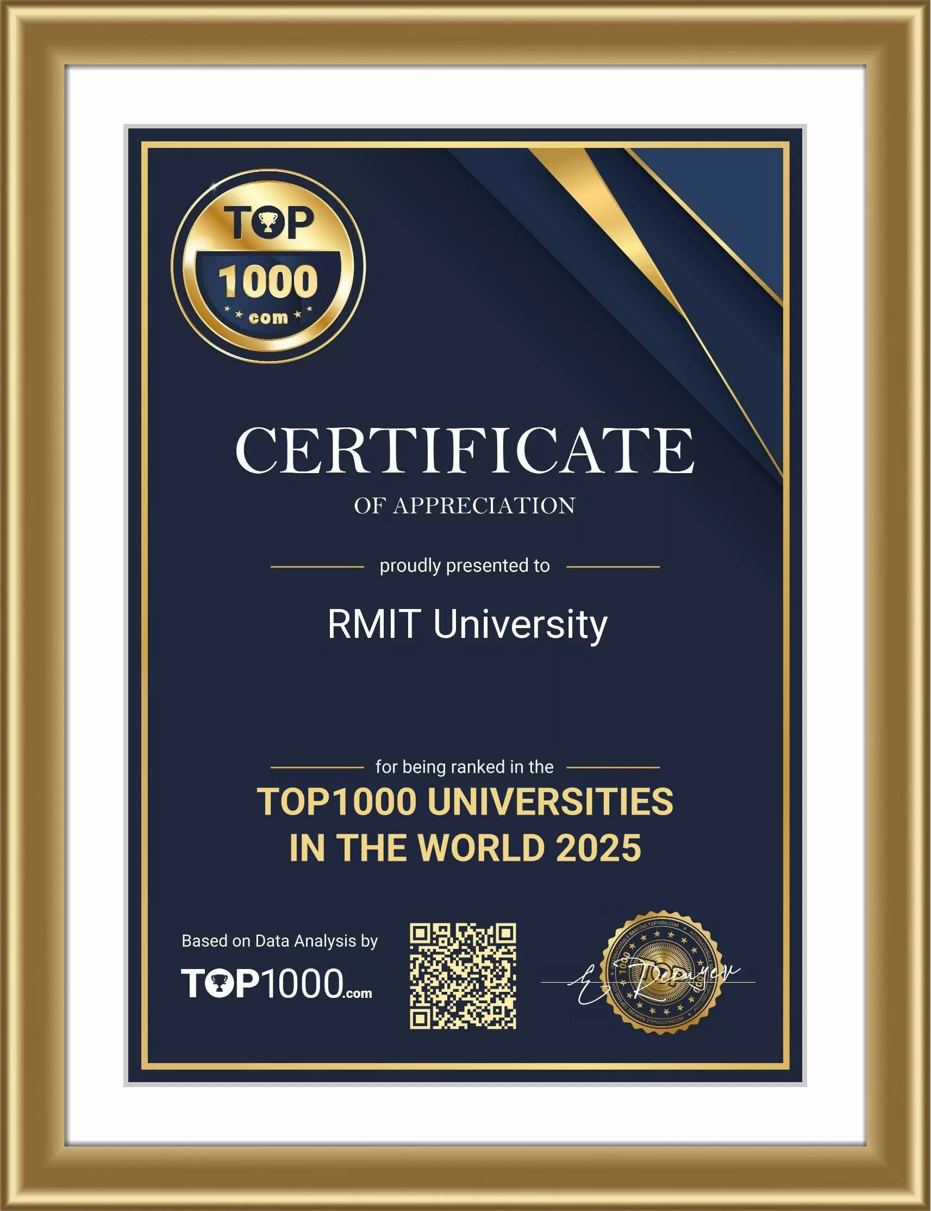Click the RMIT University name
Viewport: 931px width, 1211px height.
click(467, 625)
